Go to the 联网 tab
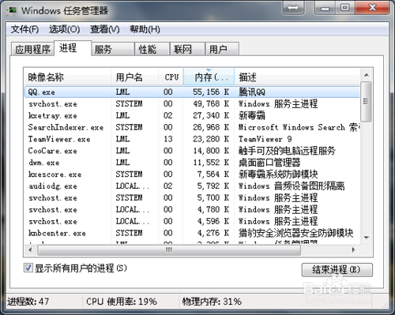This screenshot has height=315, width=395. coord(187,49)
